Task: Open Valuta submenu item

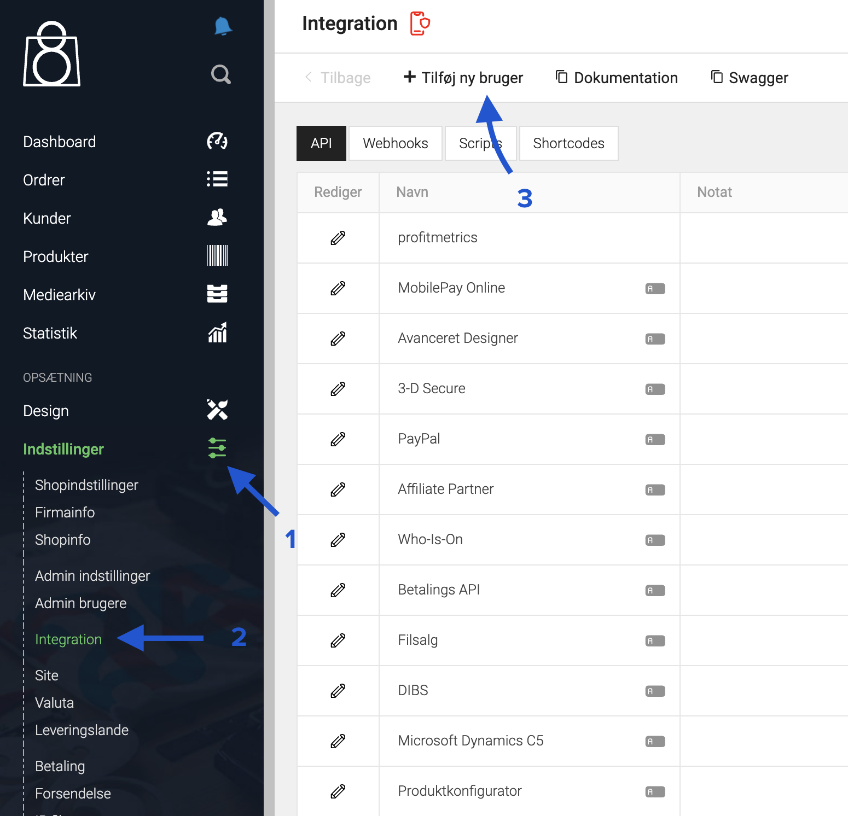Action: click(54, 703)
